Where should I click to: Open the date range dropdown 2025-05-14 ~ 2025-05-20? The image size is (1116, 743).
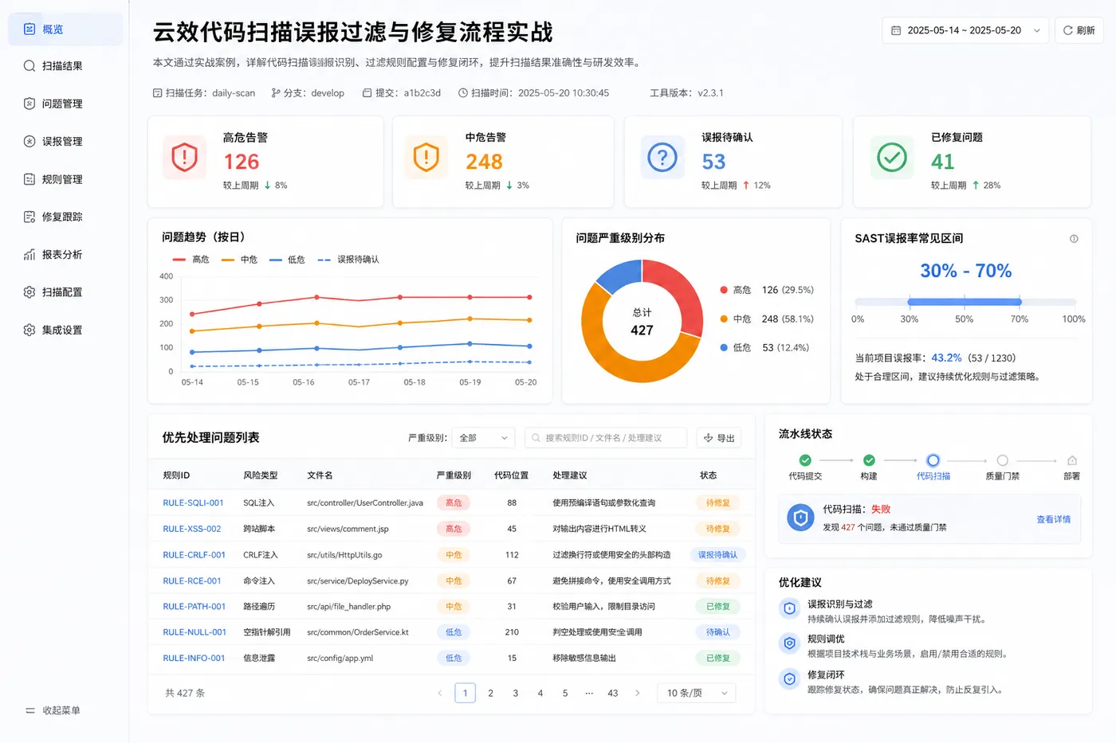[965, 30]
